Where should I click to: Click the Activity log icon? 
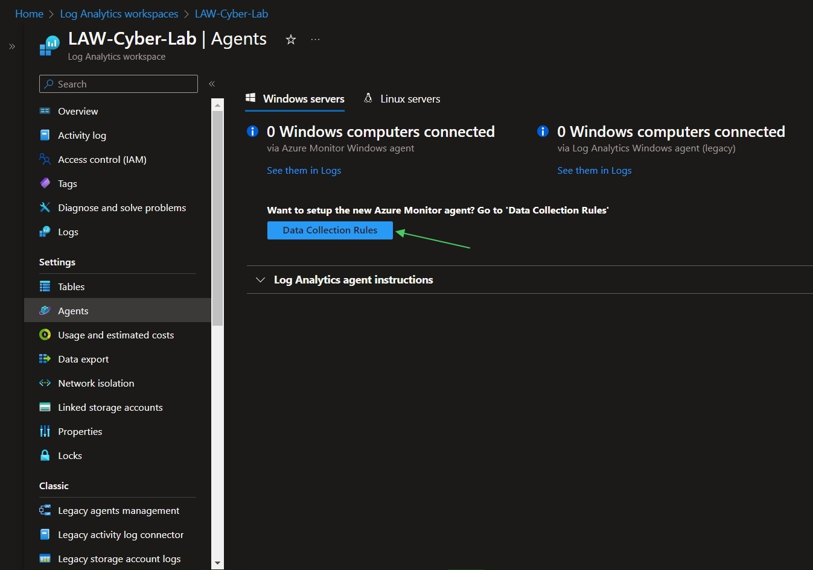[45, 135]
